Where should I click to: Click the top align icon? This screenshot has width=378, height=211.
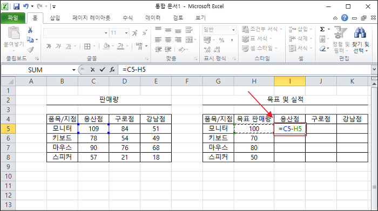(x=158, y=29)
